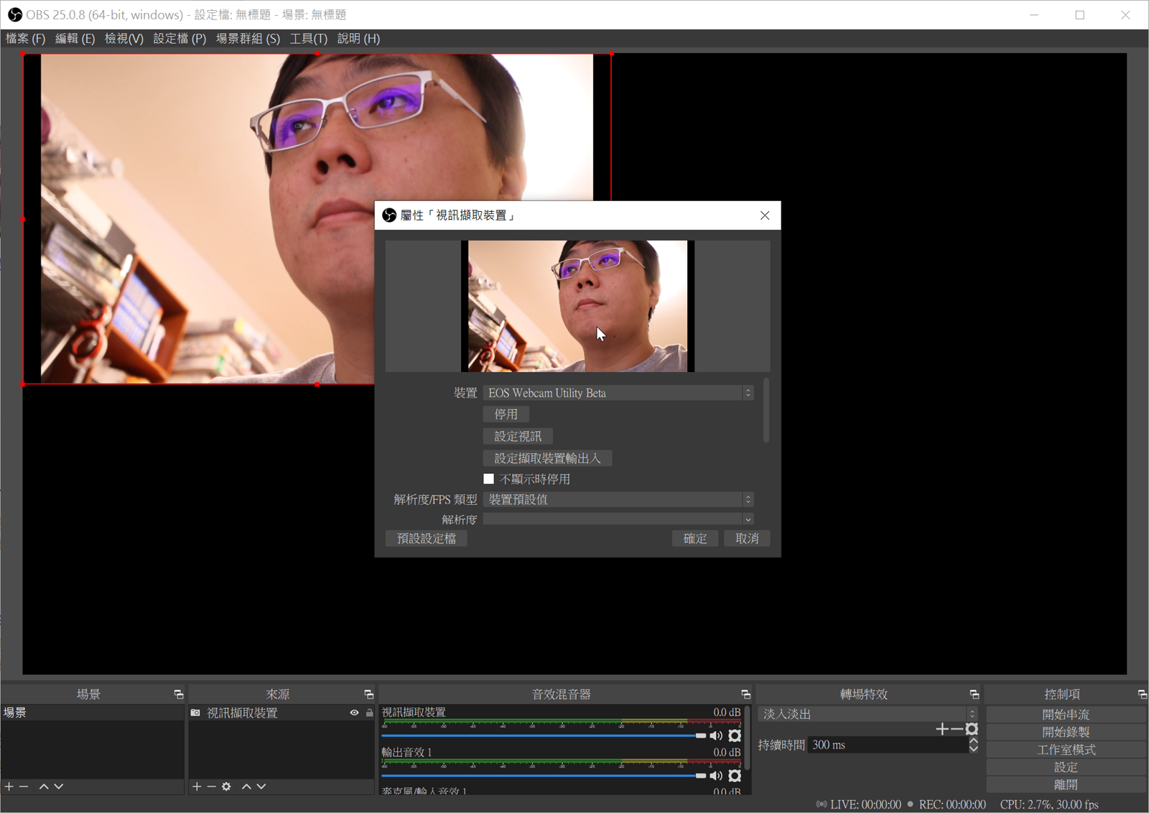The width and height of the screenshot is (1149, 813).
Task: Click transition properties gear in 轉場特效
Action: click(972, 729)
